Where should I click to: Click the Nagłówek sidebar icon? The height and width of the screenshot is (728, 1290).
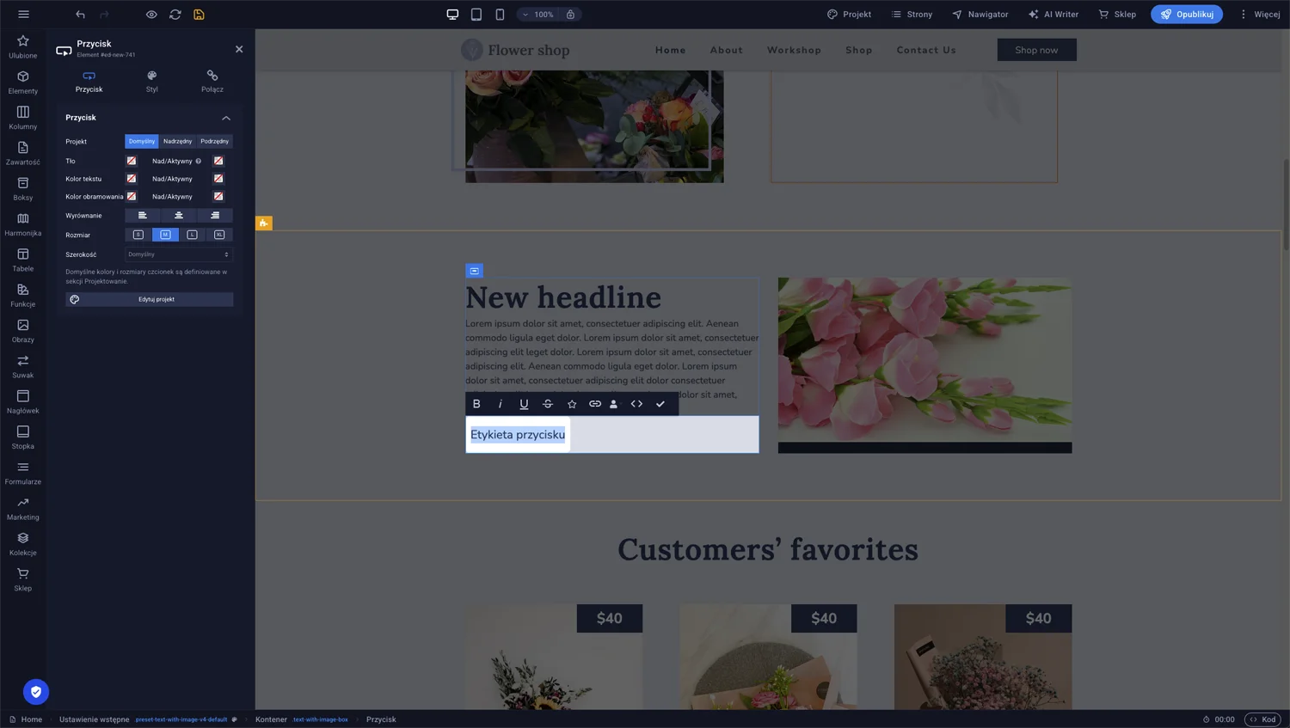[22, 401]
